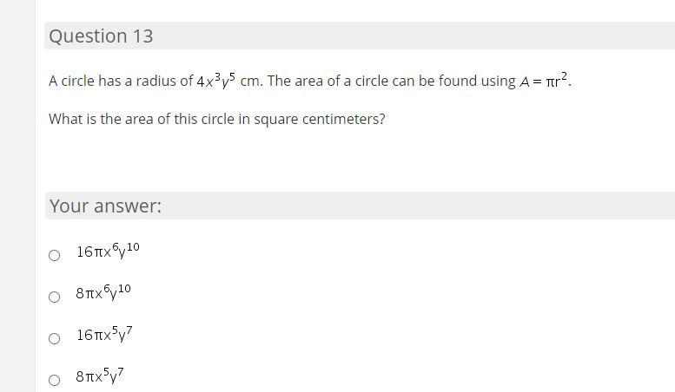675x392 pixels.
Task: Click the 'What is the area' question sentence
Action: click(x=217, y=119)
